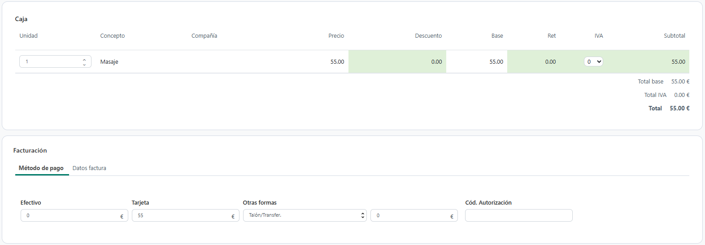Focus the Efectivo amount field
Screen dimensions: 705x245
pyautogui.click(x=74, y=215)
